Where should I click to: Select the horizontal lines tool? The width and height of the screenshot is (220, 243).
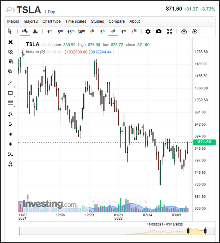click(10, 103)
